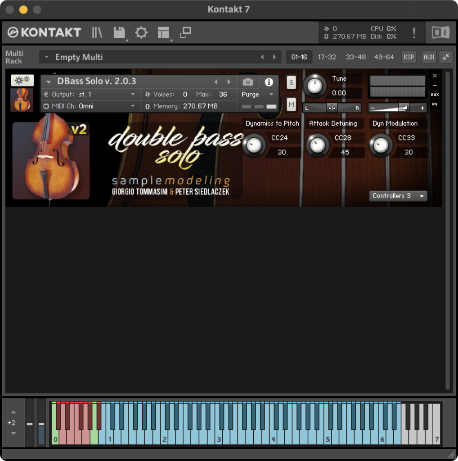Click the large double bass v2 image
The image size is (458, 461).
pyautogui.click(x=51, y=161)
